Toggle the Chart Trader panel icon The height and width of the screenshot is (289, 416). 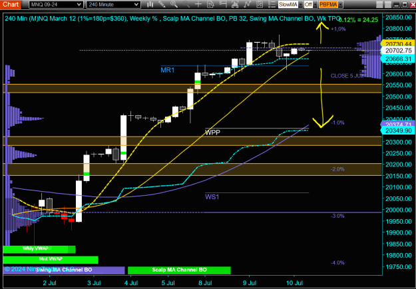[x=223, y=4]
